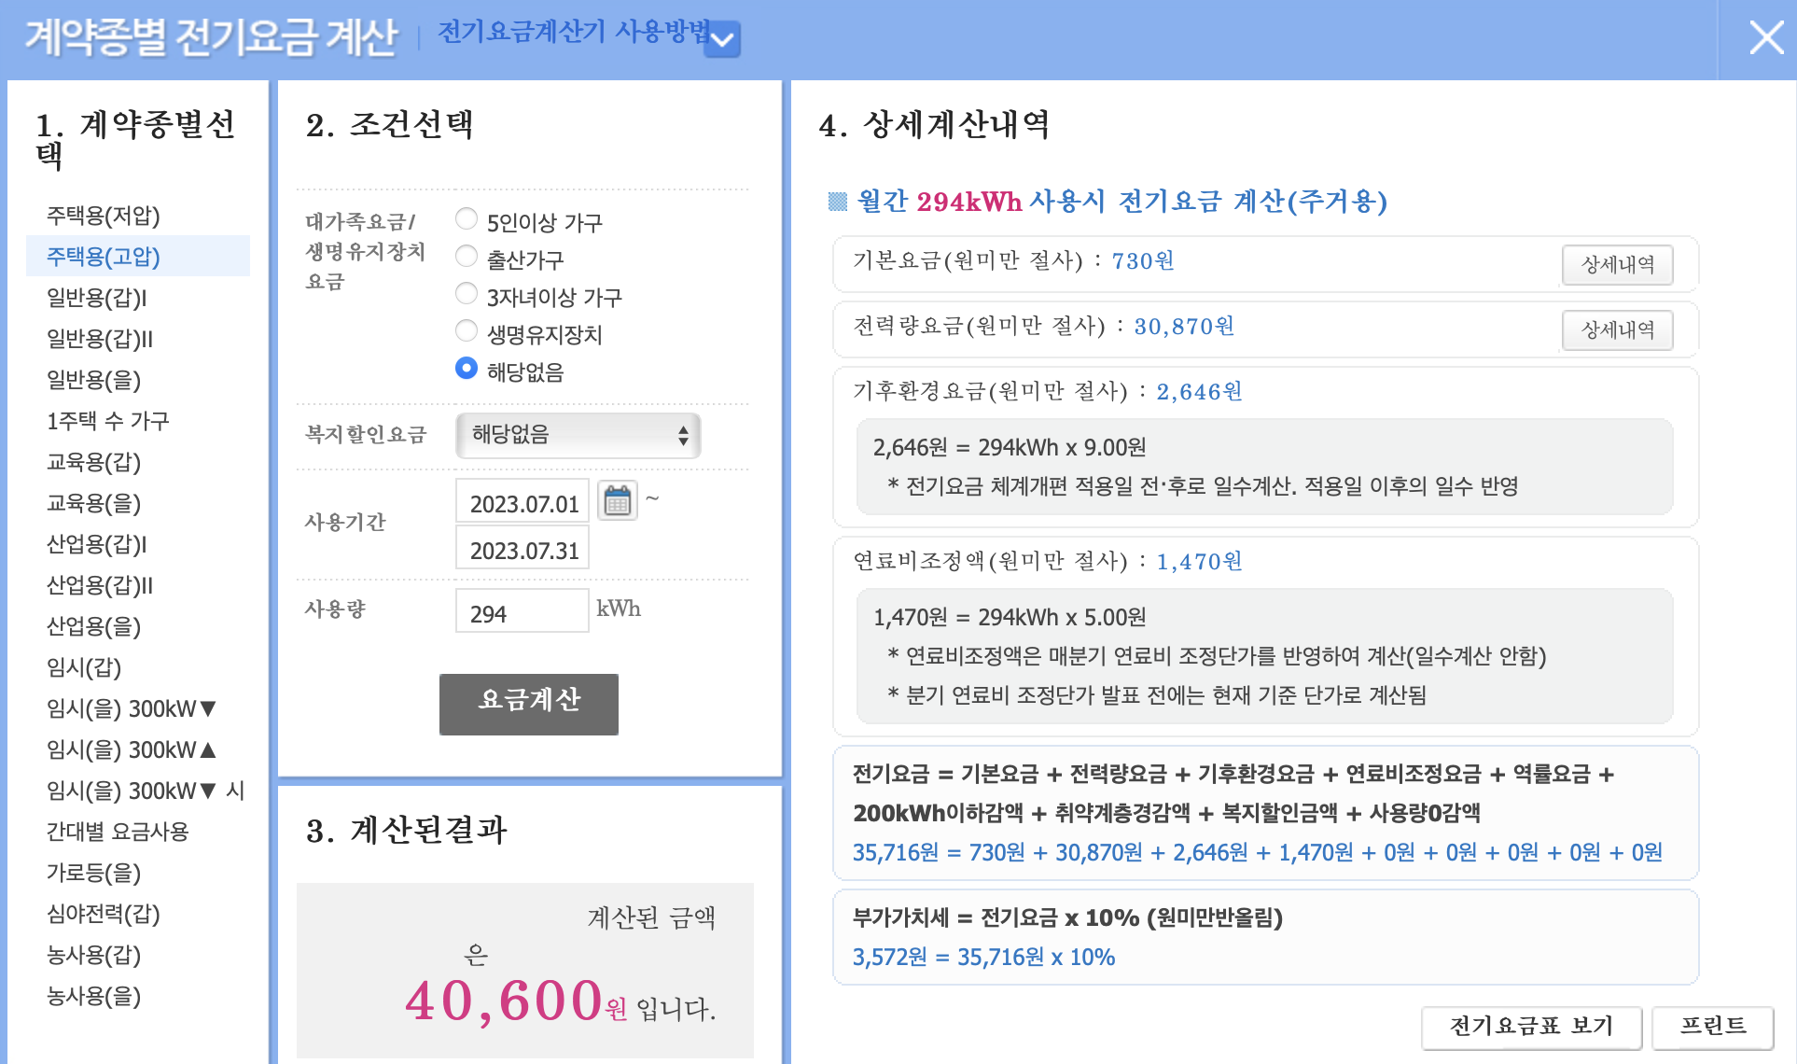
Task: Open the 복지할인요금 dropdown
Action: [578, 435]
